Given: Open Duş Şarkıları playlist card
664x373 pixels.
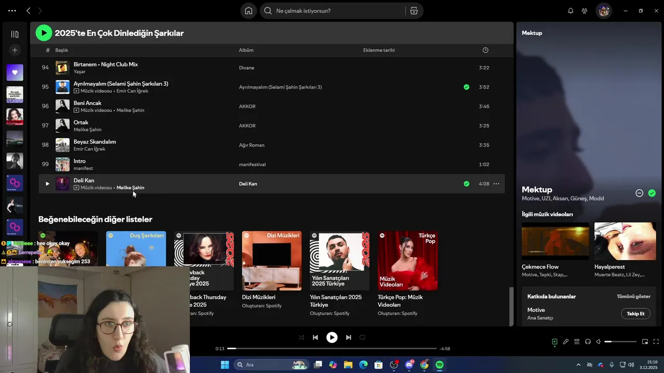Looking at the screenshot, I should click(x=136, y=249).
